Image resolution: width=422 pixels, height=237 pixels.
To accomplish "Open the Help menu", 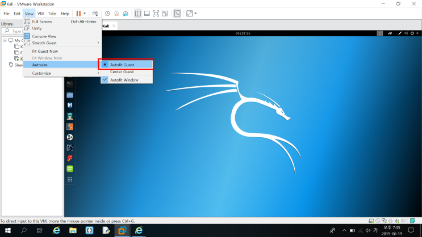I will (x=65, y=14).
